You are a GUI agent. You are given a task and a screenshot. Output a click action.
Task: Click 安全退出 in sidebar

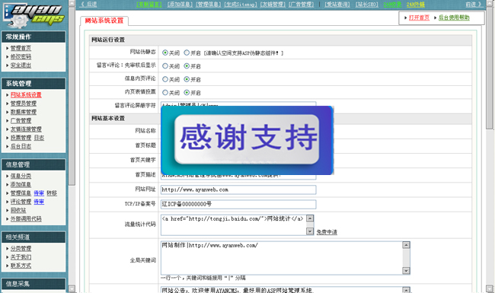[x=21, y=65]
